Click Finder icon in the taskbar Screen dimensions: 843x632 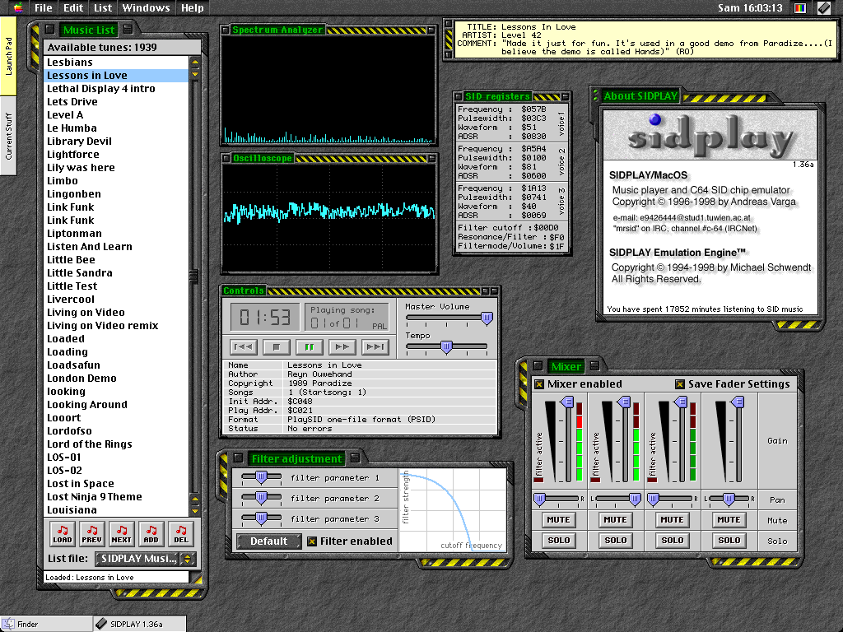[x=8, y=624]
